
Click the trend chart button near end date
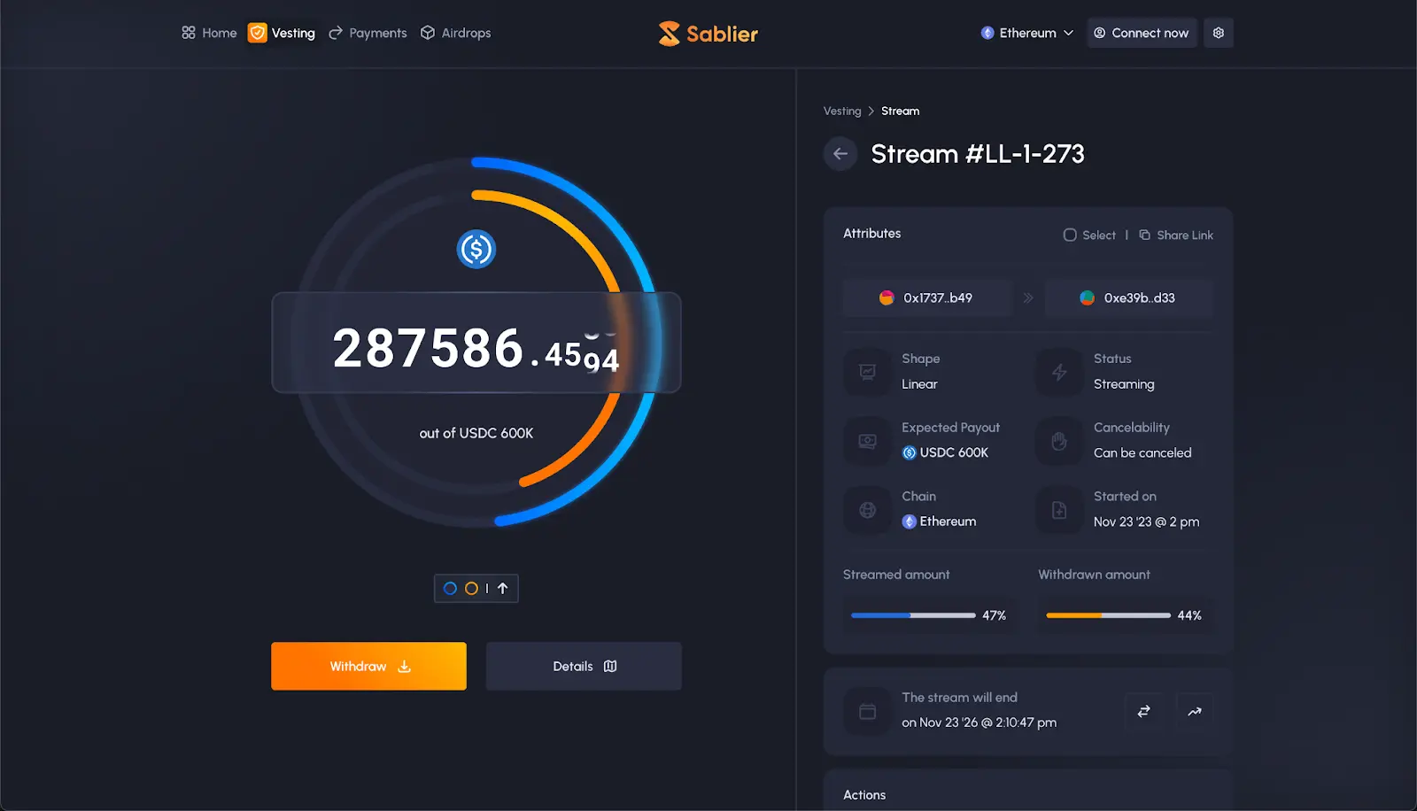point(1195,711)
